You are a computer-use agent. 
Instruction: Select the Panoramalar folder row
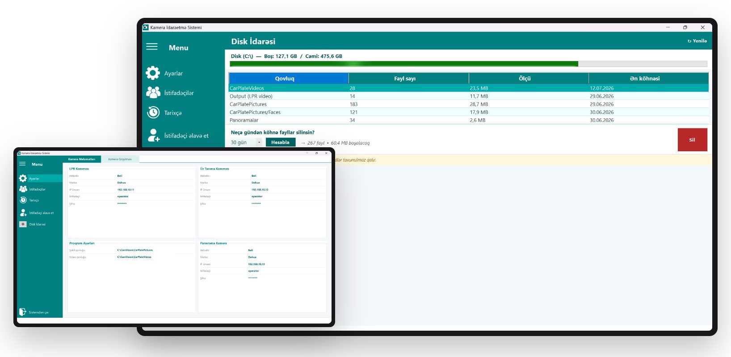click(x=469, y=120)
